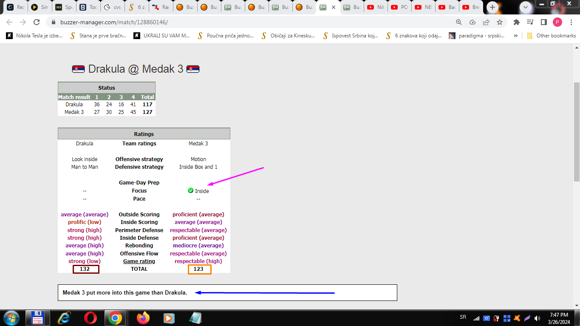
Task: Open the media control icon in toolbar
Action: click(x=530, y=22)
